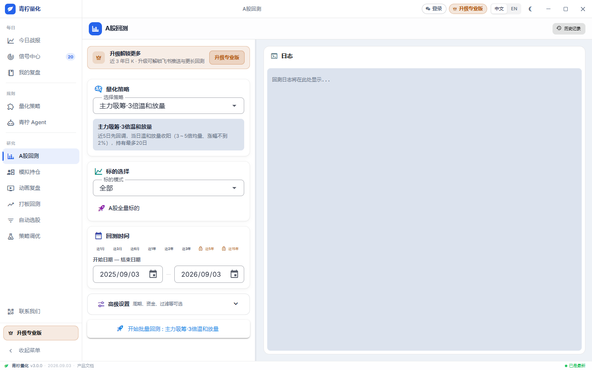Click the 模拟持仓 sidebar icon
Screen dimensions: 592x370
coord(11,172)
